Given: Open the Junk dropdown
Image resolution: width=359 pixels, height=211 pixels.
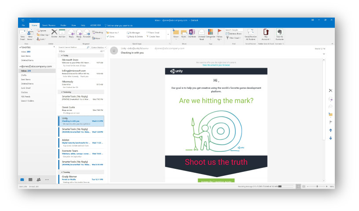Looking at the screenshot, I should [41, 40].
